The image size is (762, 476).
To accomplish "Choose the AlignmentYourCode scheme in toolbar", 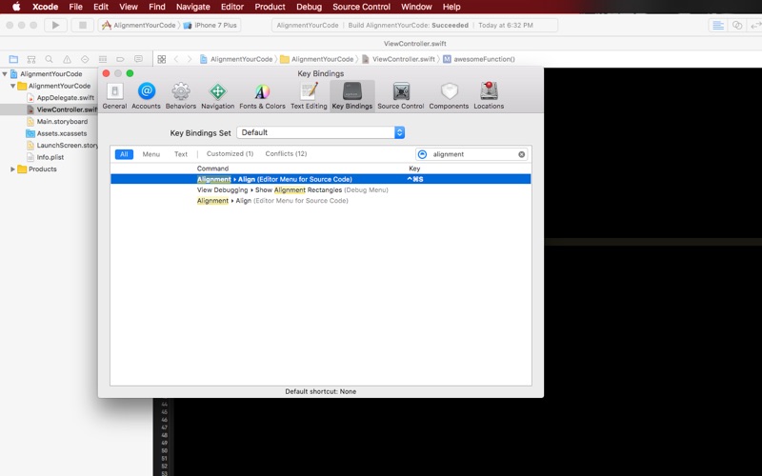I will click(139, 26).
